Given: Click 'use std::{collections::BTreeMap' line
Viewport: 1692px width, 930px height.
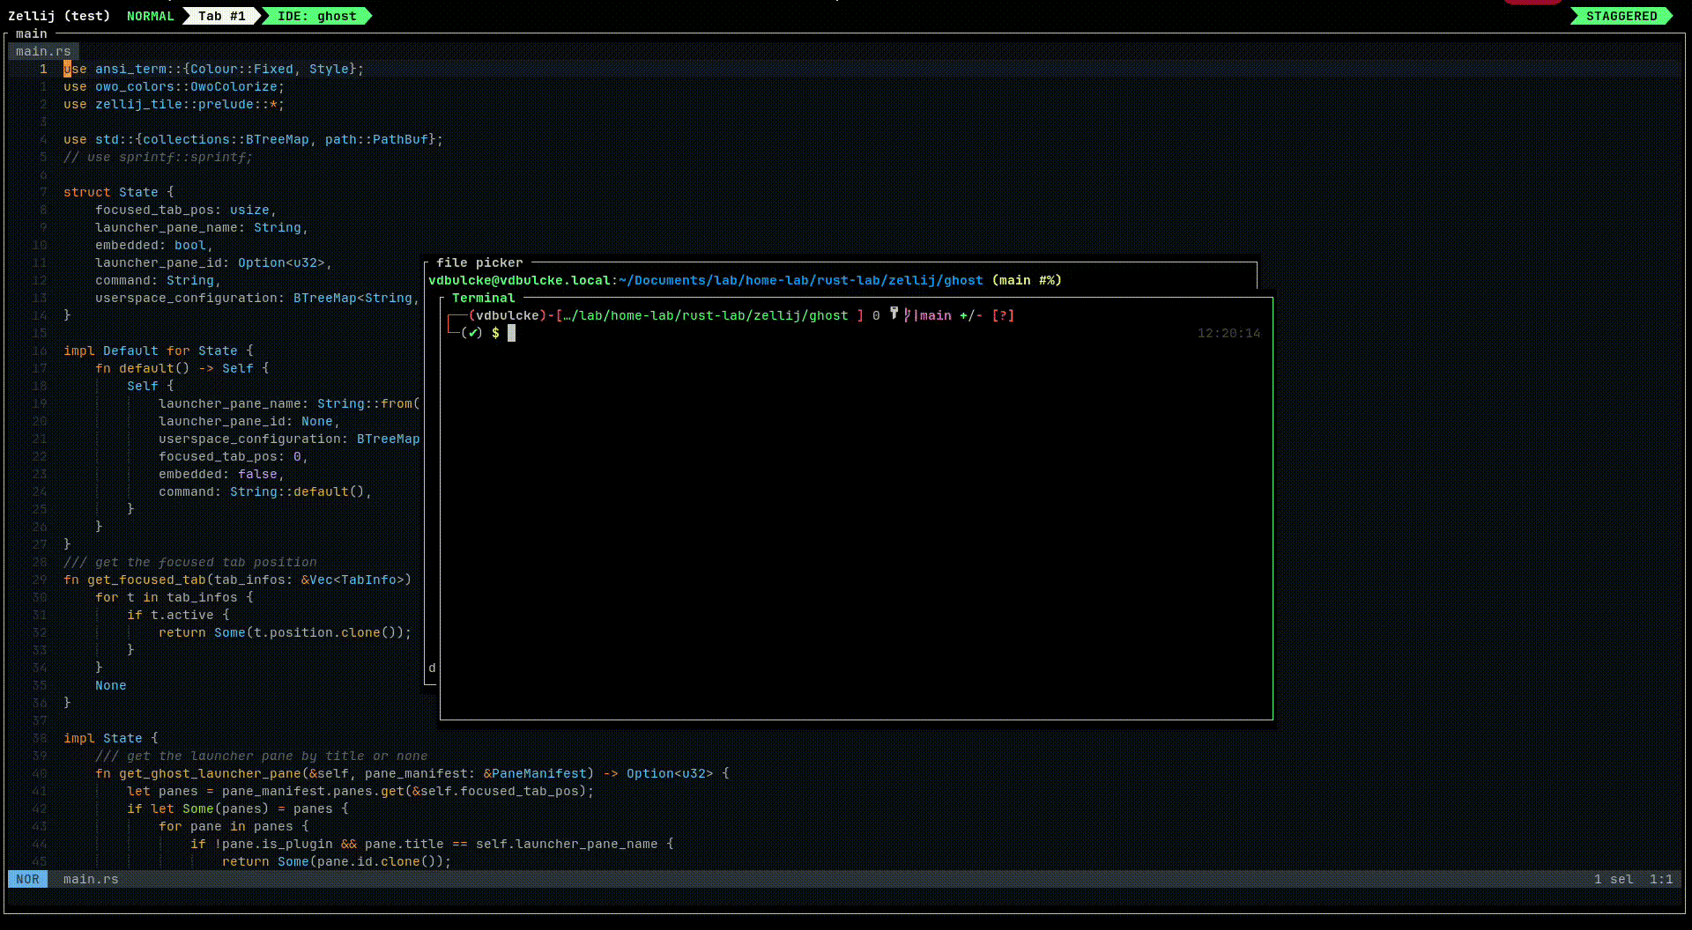Looking at the screenshot, I should click(253, 139).
